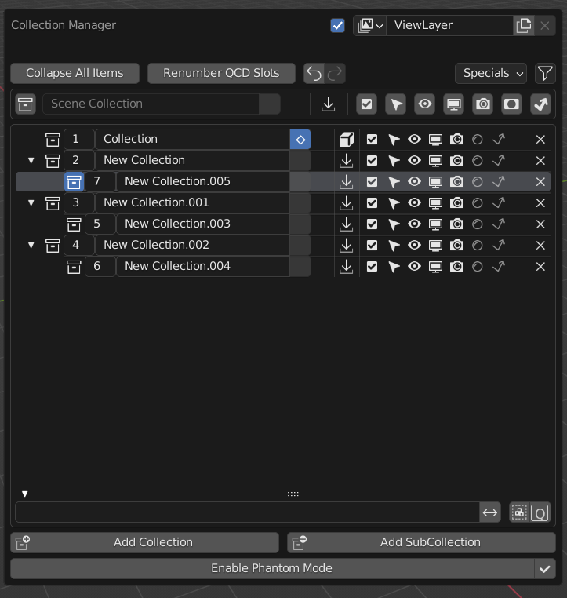Image resolution: width=567 pixels, height=598 pixels.
Task: Hide New Collection.001 using eye icon
Action: 414,203
